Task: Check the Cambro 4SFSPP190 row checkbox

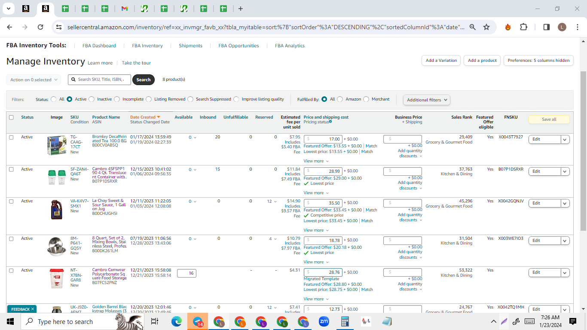Action: click(x=11, y=169)
